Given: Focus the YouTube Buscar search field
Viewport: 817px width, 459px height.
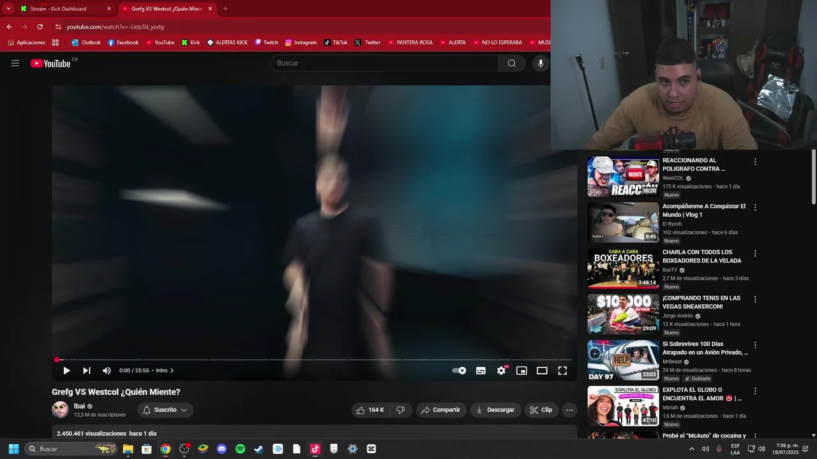Looking at the screenshot, I should [x=384, y=63].
